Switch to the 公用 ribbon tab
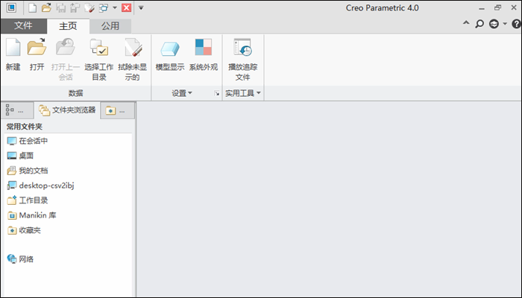522x298 pixels. coord(110,26)
